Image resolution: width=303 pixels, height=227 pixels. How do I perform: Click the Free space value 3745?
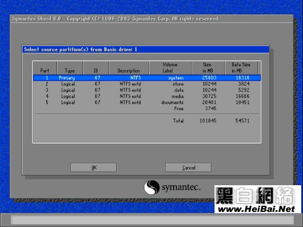point(211,108)
